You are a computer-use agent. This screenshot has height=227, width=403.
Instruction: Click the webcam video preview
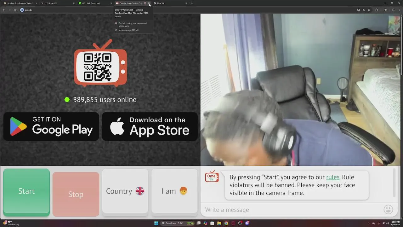pyautogui.click(x=301, y=90)
